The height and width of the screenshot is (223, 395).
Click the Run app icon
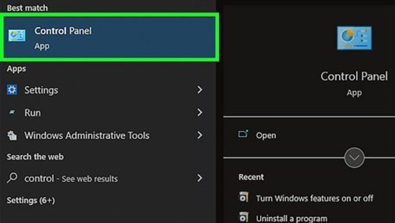[x=12, y=112]
